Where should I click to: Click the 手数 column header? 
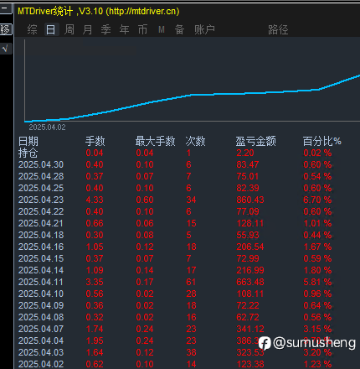(95, 141)
